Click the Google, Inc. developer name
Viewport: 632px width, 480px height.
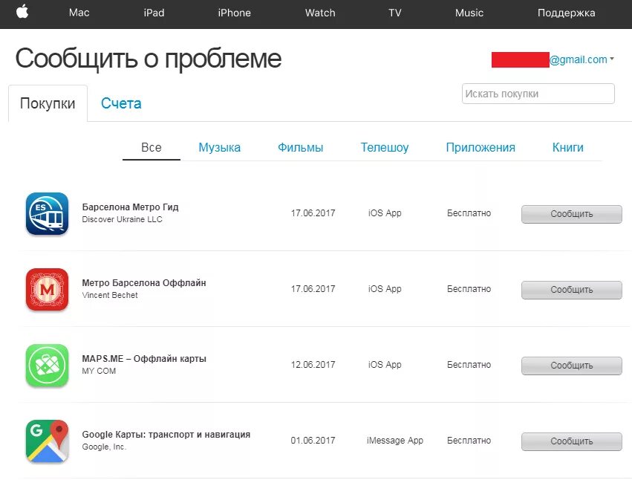click(104, 447)
